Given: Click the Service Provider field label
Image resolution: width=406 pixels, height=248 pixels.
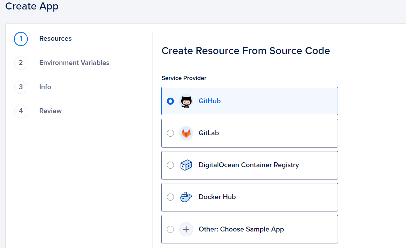Looking at the screenshot, I should [184, 78].
